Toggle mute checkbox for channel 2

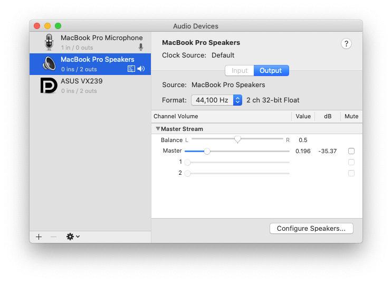click(351, 173)
